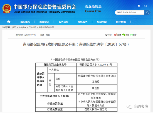Click 银保监局行政处罚 breadcrumb link
This screenshot has height=113, width=153.
46,28
